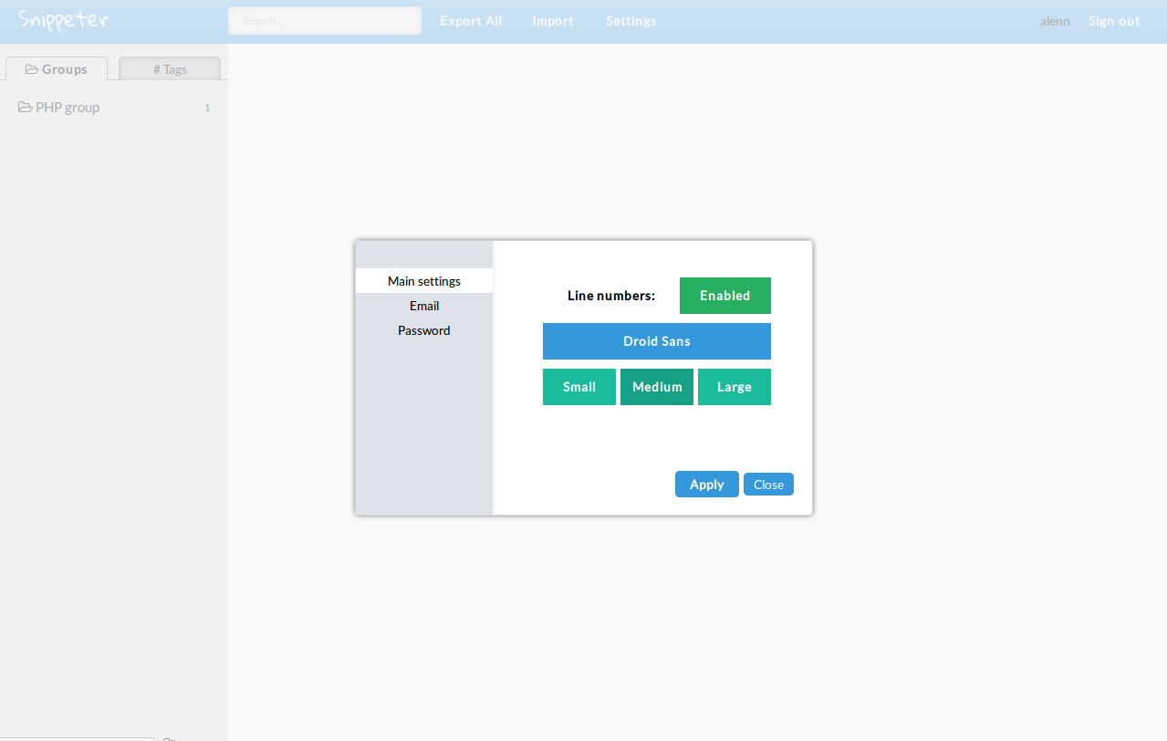
Task: Open the Main settings section
Action: 424,281
